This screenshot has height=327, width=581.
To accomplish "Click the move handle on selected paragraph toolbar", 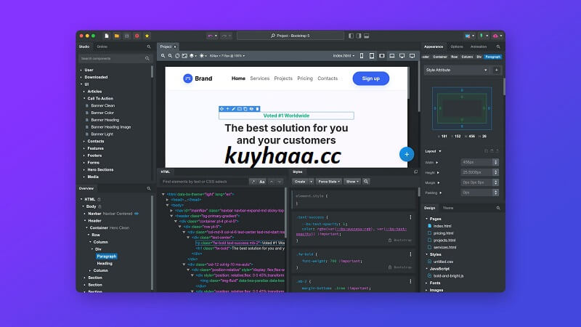I will click(222, 109).
